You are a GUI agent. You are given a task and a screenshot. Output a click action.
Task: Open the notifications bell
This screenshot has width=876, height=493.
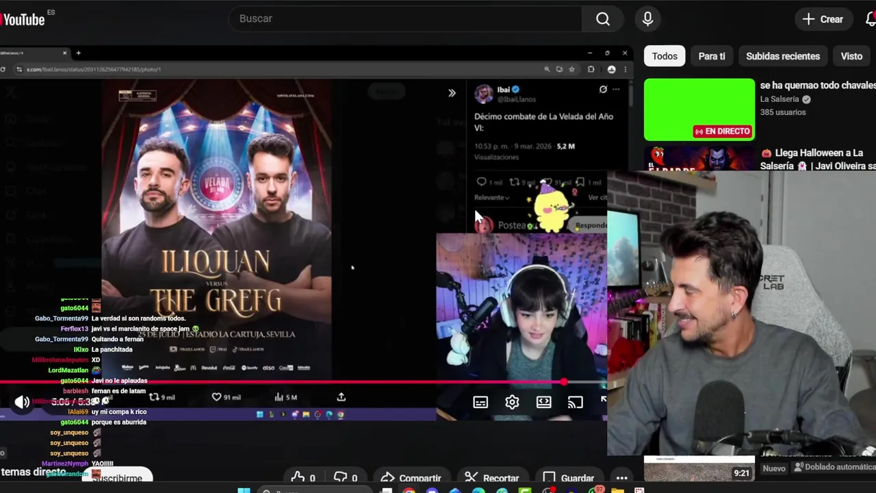pyautogui.click(x=871, y=19)
